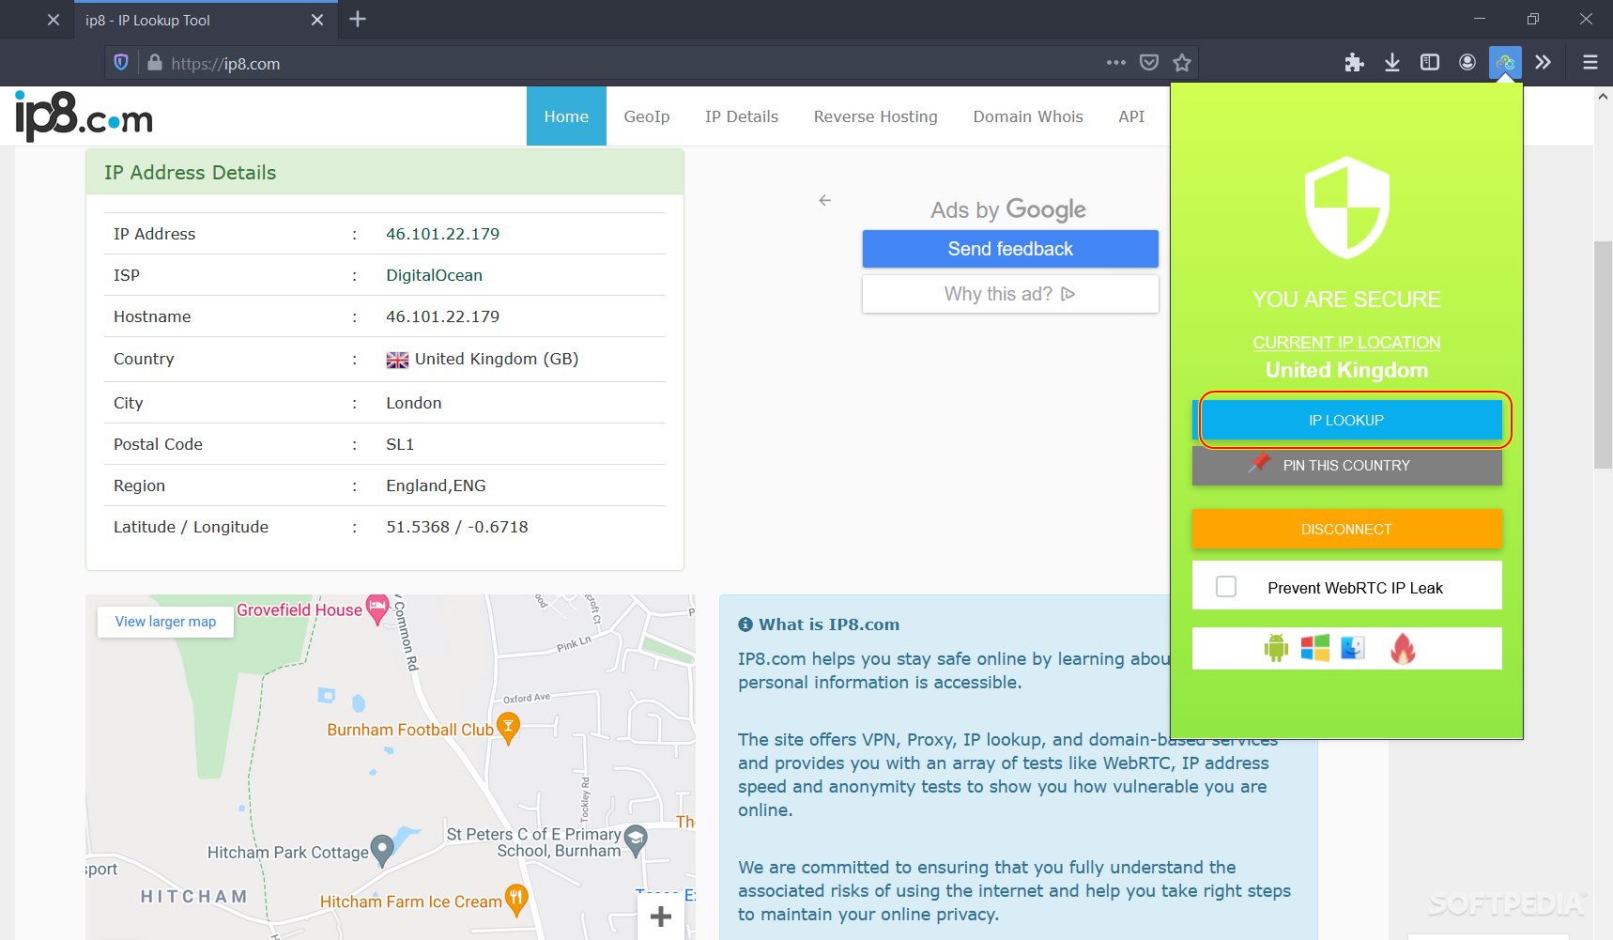Click the flame icon in VPN popup
The height and width of the screenshot is (940, 1613).
pos(1403,648)
